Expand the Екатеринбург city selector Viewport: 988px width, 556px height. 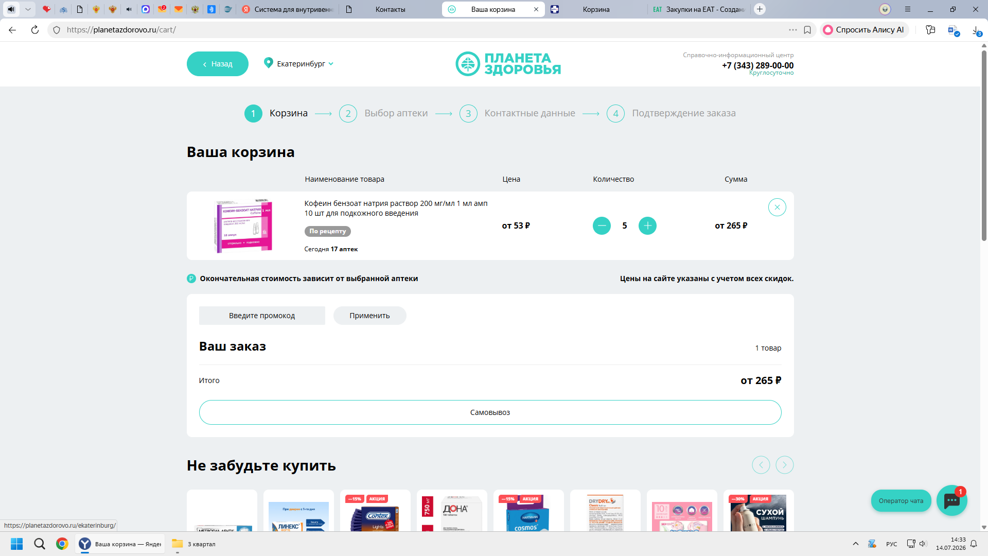click(299, 64)
